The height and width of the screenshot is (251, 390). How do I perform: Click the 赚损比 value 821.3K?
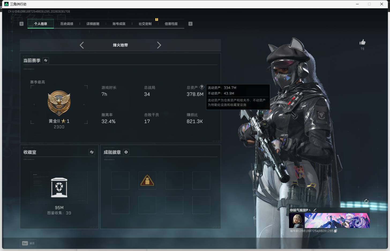[195, 121]
